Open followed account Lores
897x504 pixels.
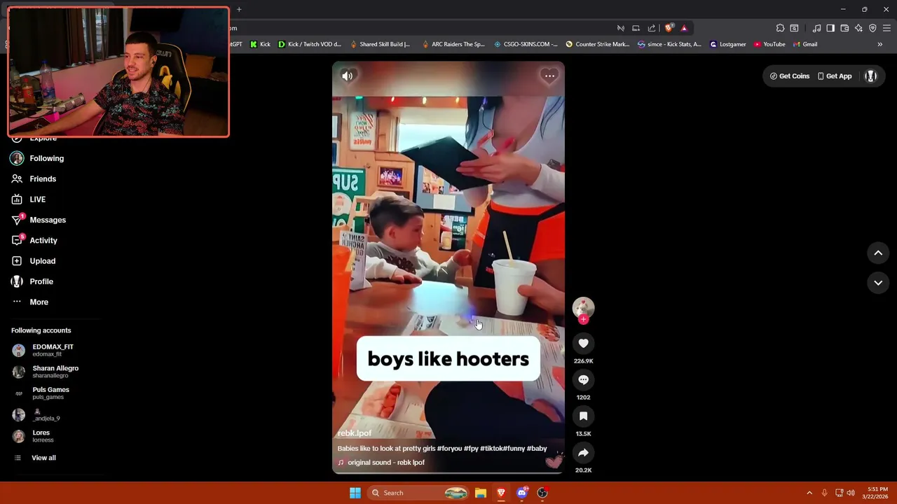(33, 436)
